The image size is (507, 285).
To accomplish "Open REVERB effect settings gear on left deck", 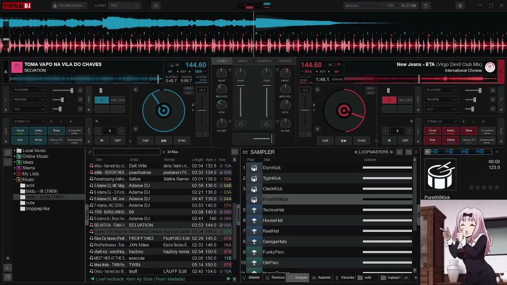I will [80, 100].
